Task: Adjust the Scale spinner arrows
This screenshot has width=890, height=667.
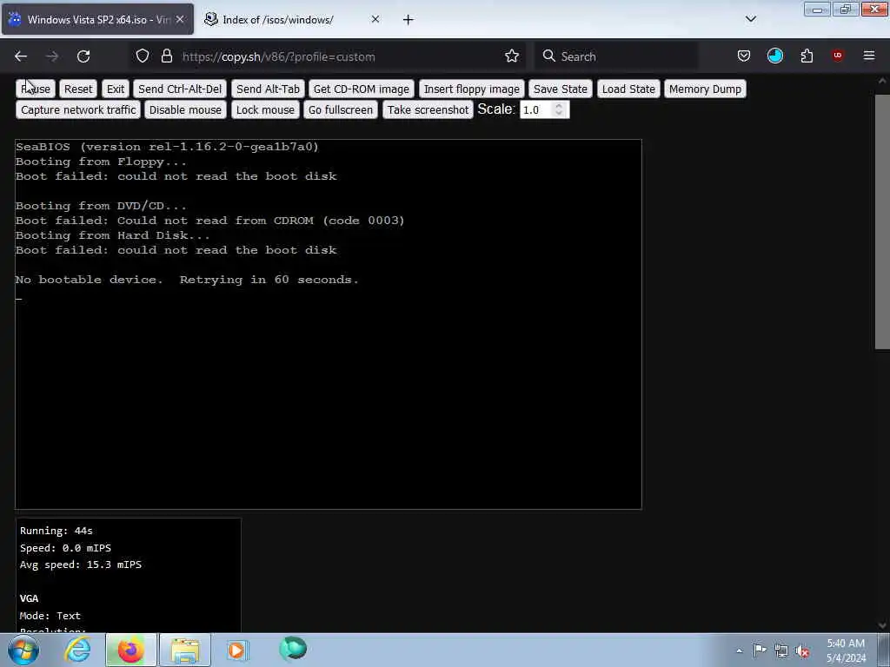Action: click(x=559, y=110)
